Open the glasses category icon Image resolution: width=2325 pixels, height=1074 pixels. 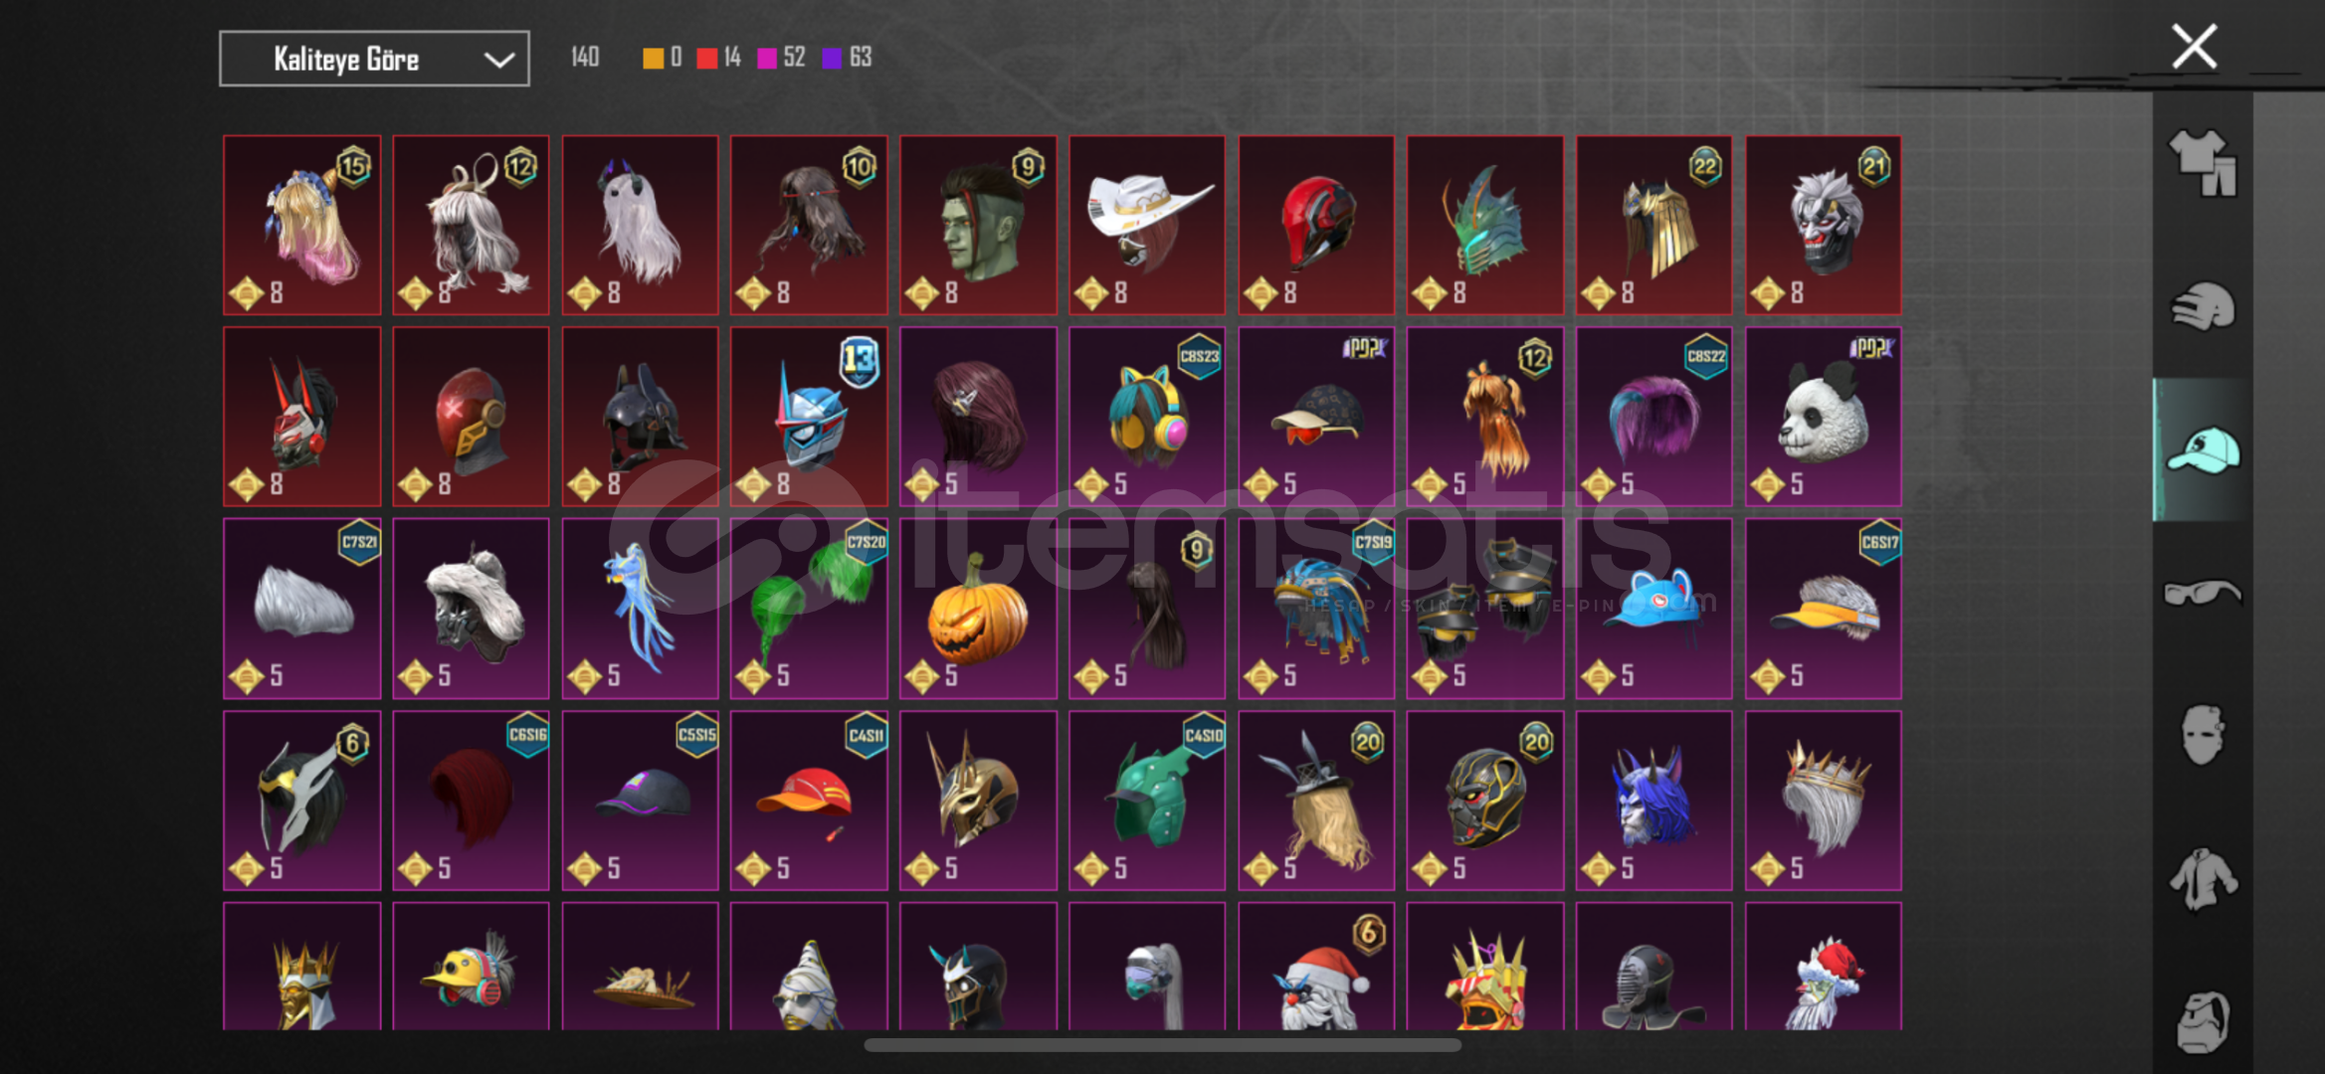click(2203, 593)
